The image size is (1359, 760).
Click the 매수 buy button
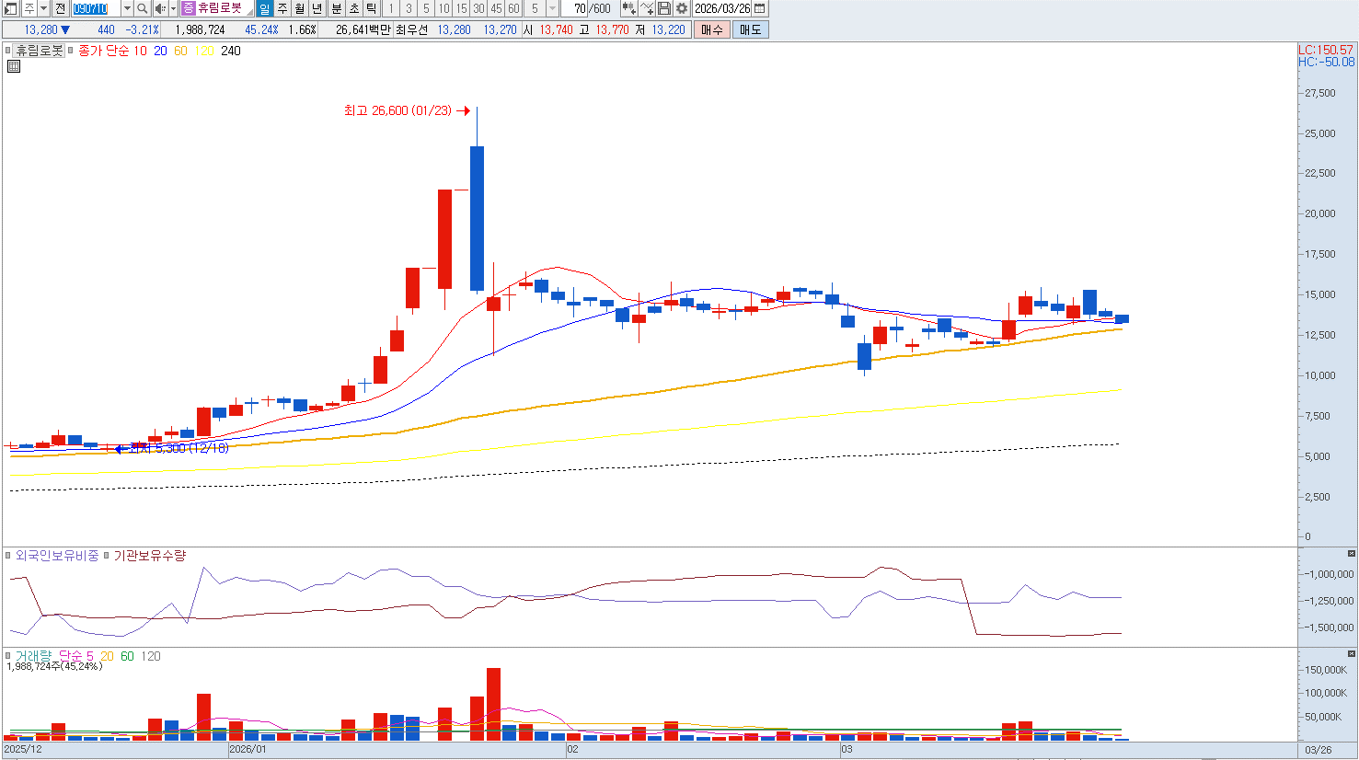click(x=712, y=29)
